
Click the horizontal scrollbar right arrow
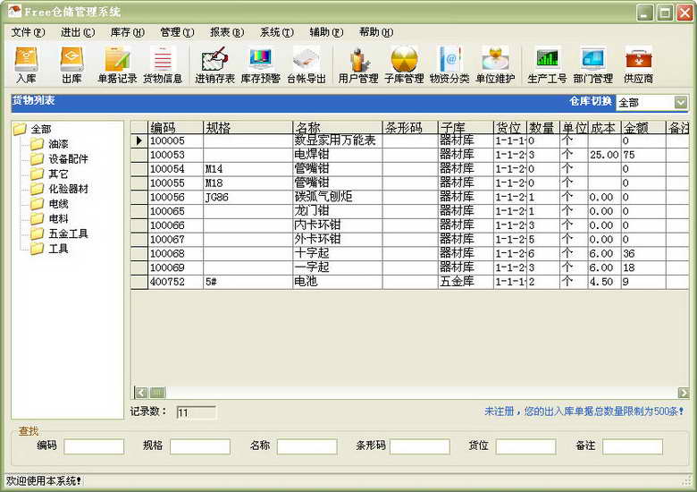[x=684, y=393]
